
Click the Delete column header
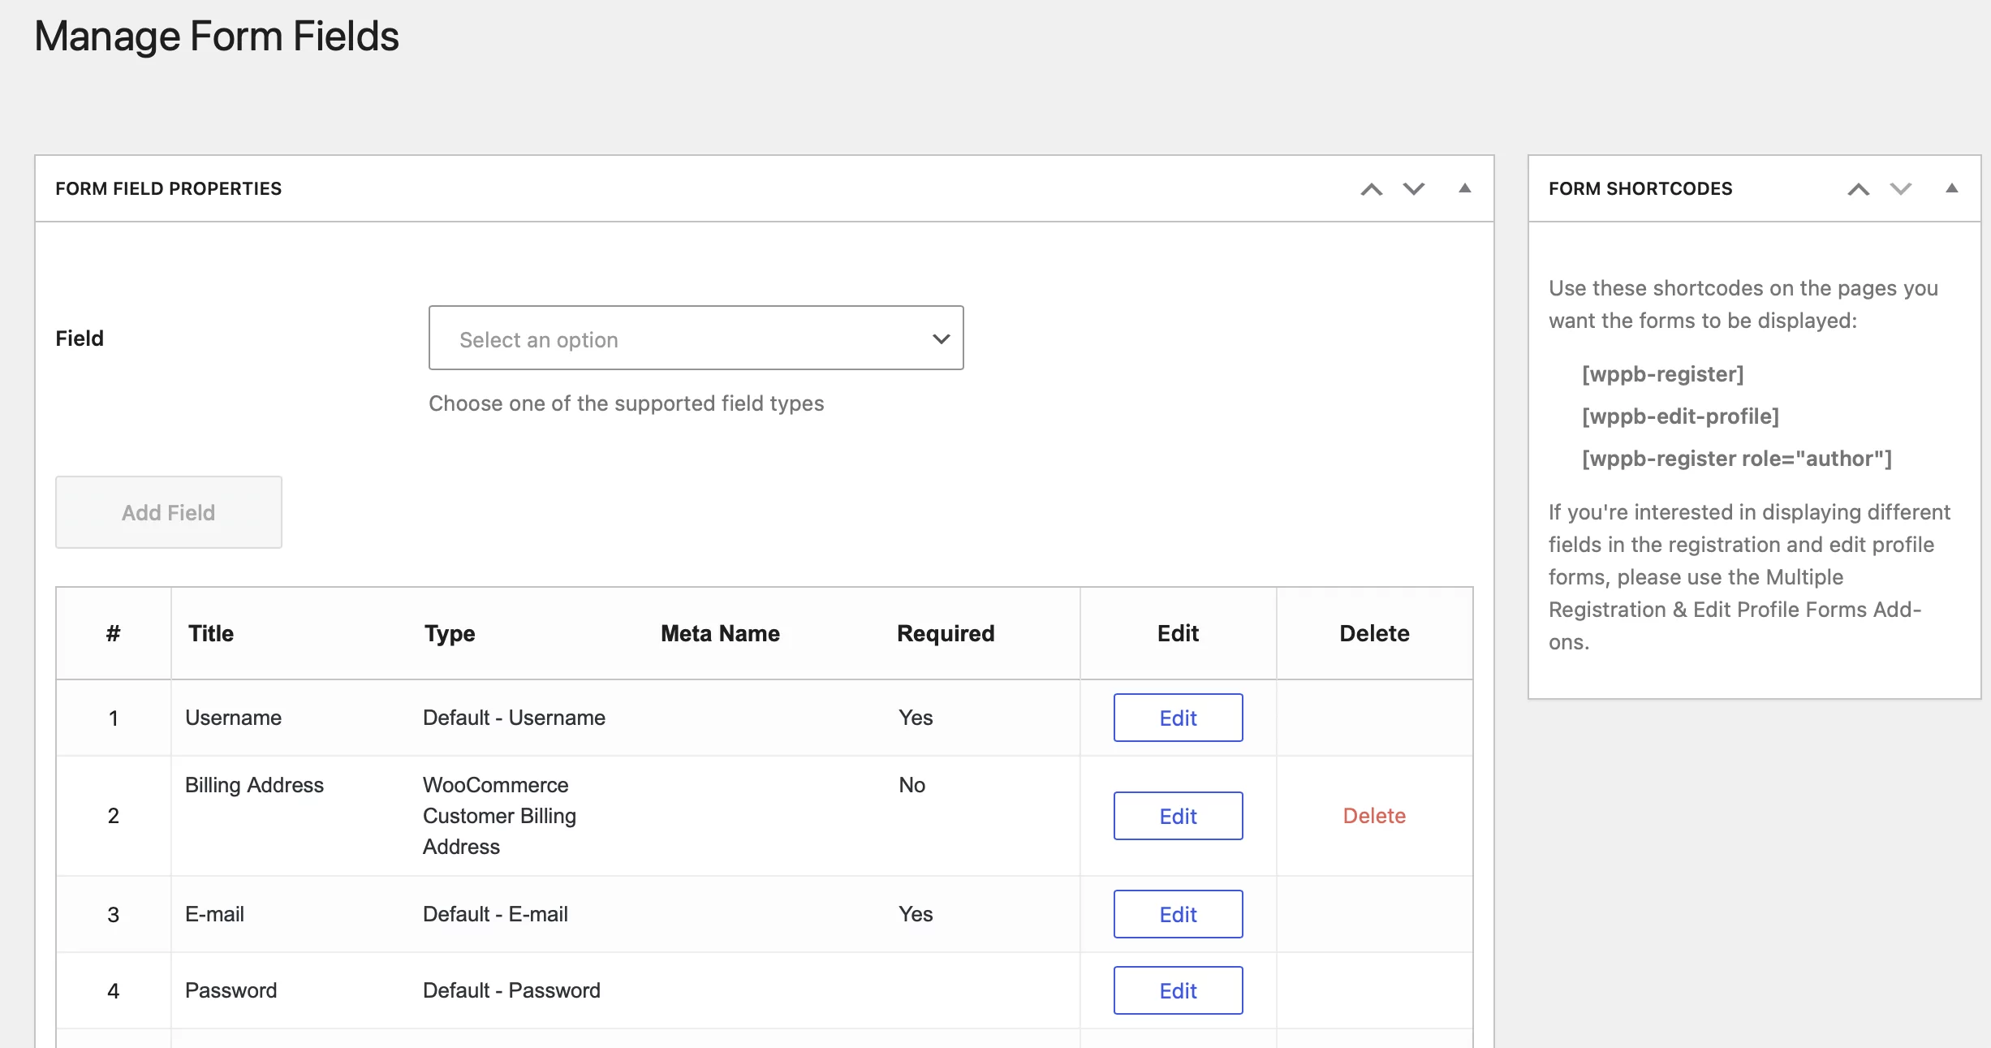[x=1374, y=633]
